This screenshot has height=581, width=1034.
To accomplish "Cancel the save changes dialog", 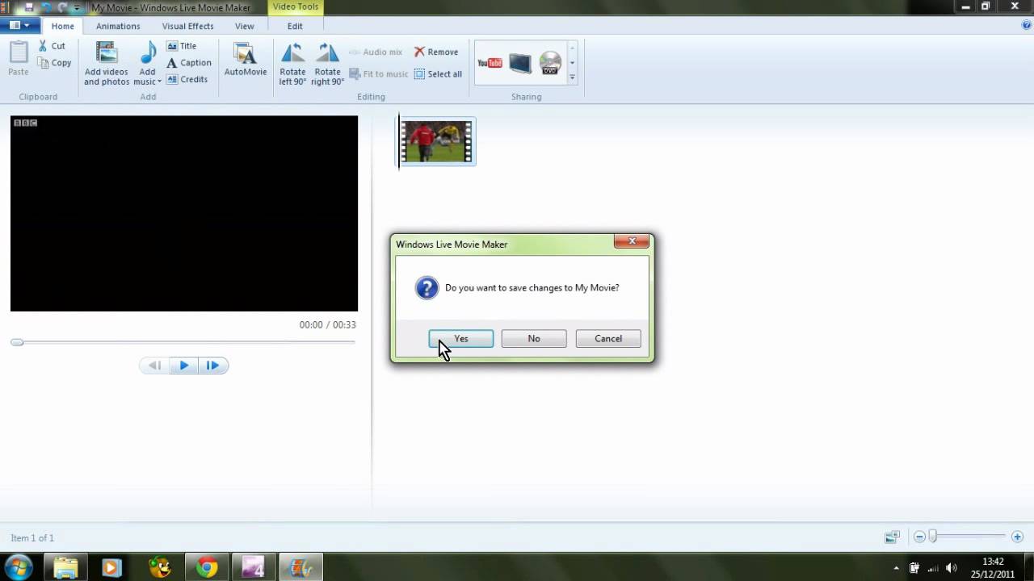I will pyautogui.click(x=608, y=339).
